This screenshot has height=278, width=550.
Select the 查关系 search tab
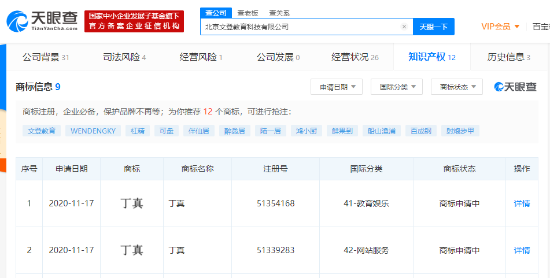pos(279,13)
